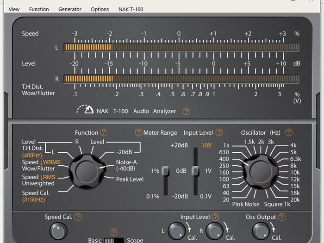This screenshot has height=243, width=324.
Task: Open the Options menu
Action: coord(100,9)
